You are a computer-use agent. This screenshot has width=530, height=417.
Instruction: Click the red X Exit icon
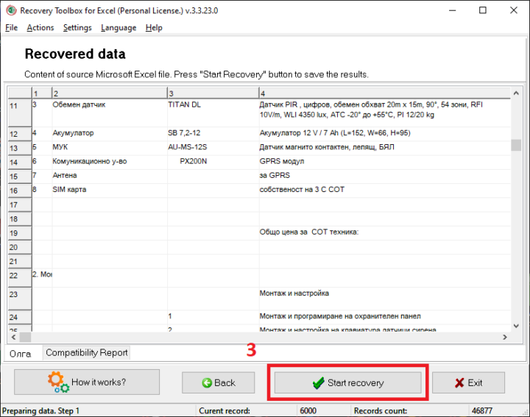coord(459,383)
